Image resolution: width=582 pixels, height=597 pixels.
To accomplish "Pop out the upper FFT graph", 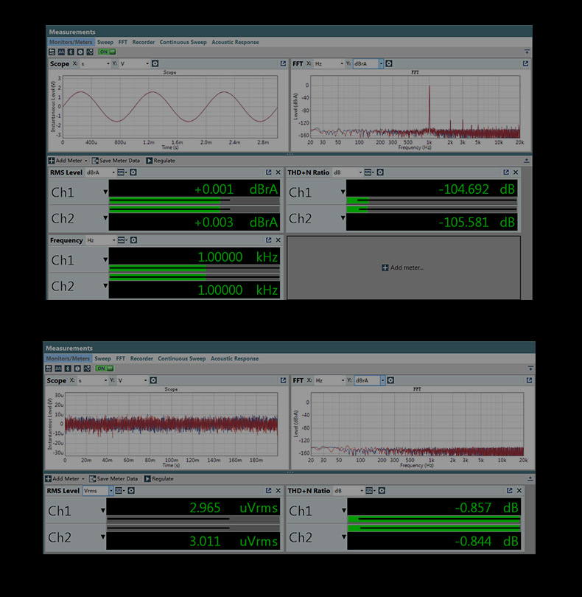I will tap(526, 63).
